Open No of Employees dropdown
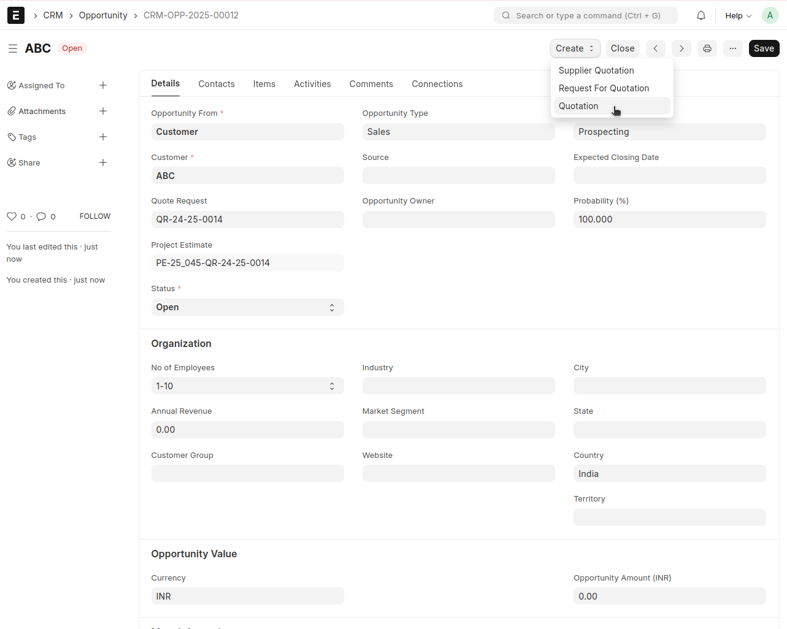Viewport: 787px width, 629px height. (247, 386)
